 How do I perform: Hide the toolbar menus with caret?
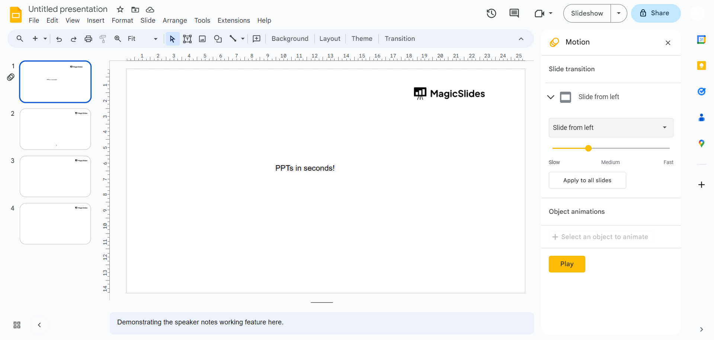521,39
